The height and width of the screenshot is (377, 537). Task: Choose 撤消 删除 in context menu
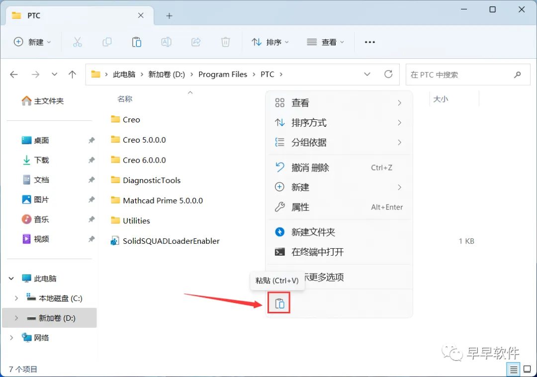(x=339, y=168)
